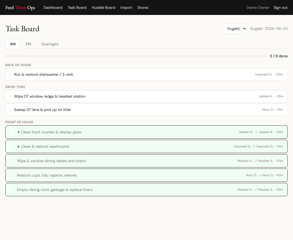Select the AM shift tab
The height and width of the screenshot is (240, 293).
pos(13,44)
